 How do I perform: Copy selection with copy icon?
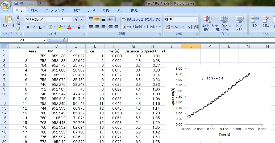[18, 23]
